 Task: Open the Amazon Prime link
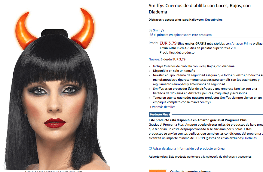point(242,43)
